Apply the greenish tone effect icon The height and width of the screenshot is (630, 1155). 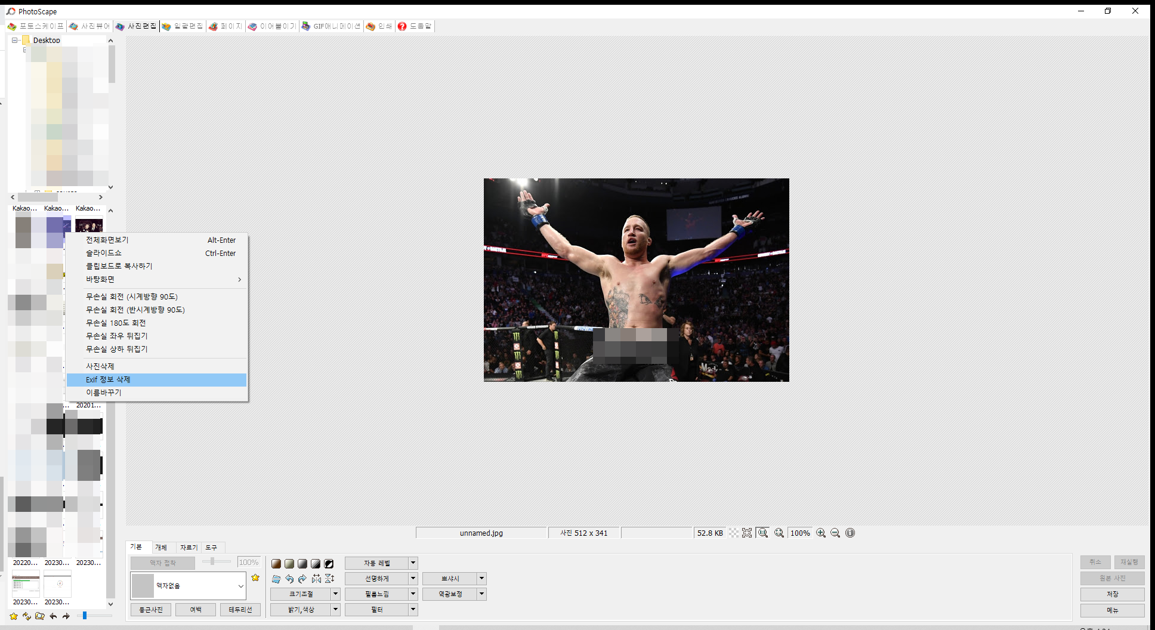(289, 564)
